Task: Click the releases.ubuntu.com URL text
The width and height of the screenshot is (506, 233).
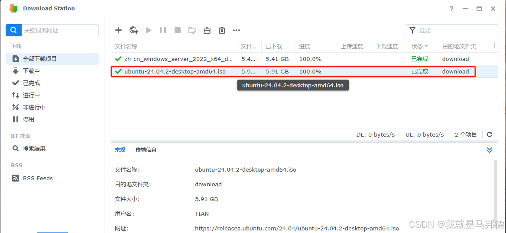Action: click(297, 229)
